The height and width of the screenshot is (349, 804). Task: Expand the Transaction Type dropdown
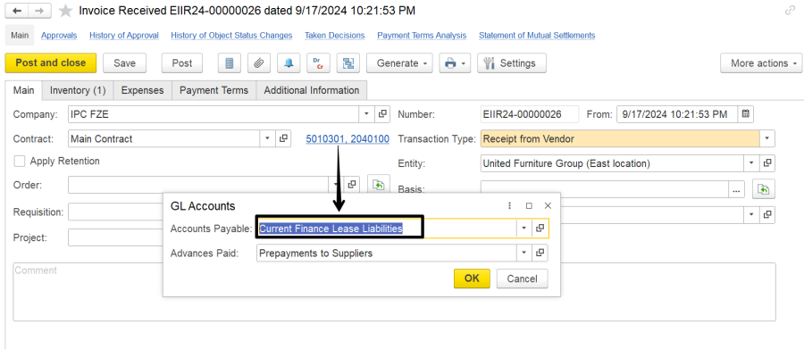coord(767,139)
